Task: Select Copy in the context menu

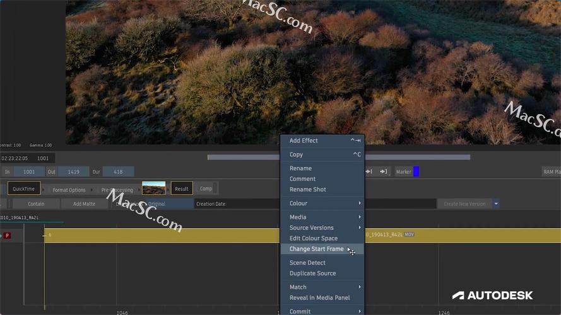Action: (x=322, y=154)
